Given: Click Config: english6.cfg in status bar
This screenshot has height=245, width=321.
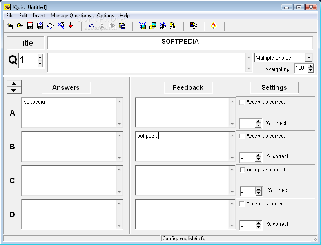Looking at the screenshot, I should point(184,238).
